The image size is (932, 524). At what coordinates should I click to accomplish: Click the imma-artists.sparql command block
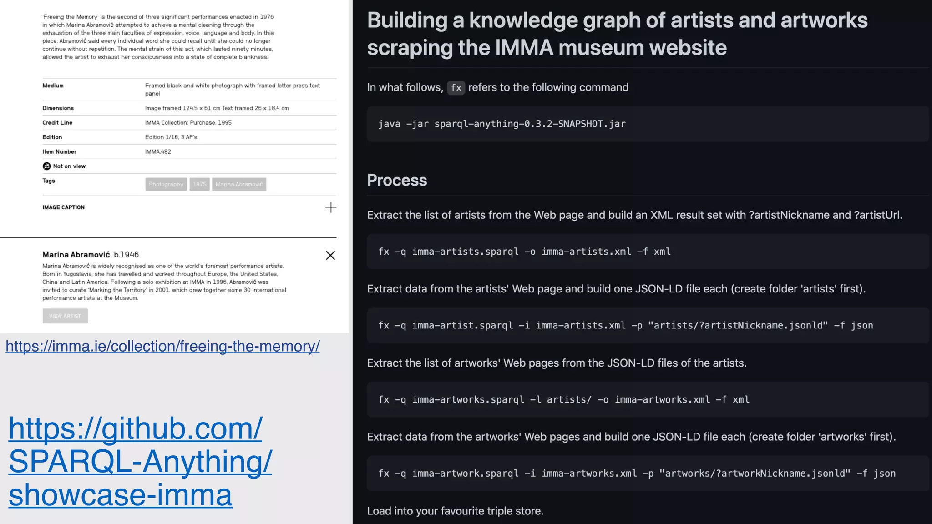648,252
